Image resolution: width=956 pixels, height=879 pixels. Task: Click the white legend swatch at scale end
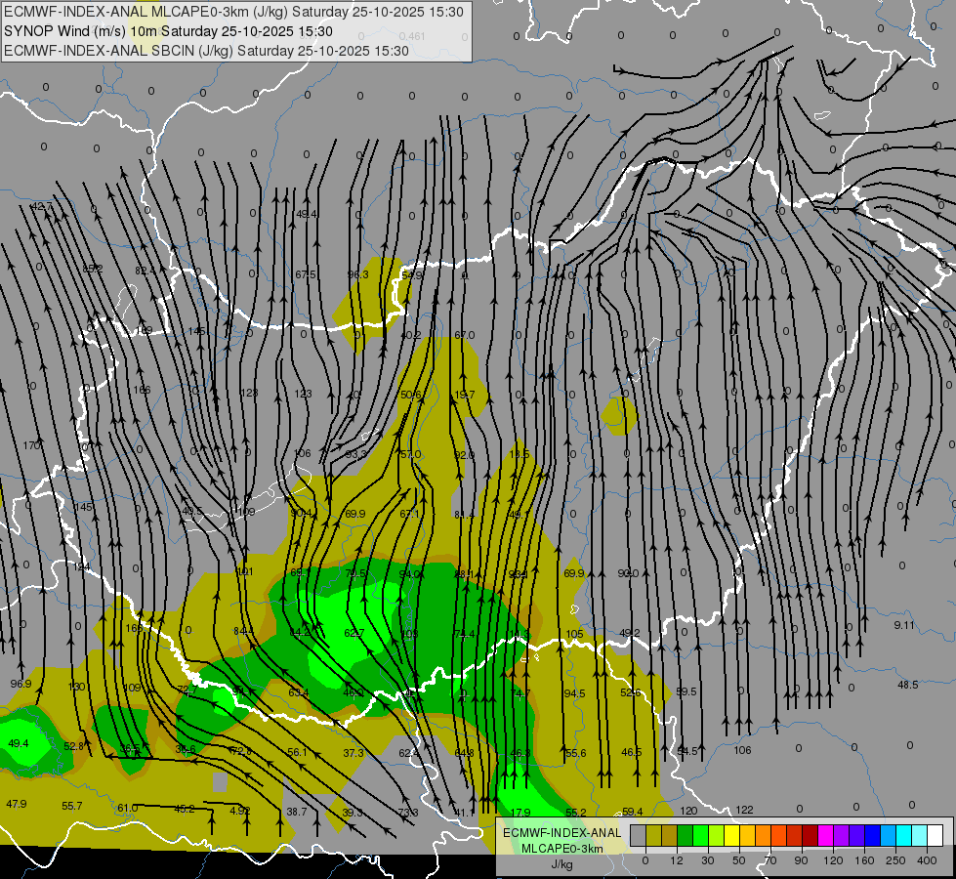pos(935,836)
